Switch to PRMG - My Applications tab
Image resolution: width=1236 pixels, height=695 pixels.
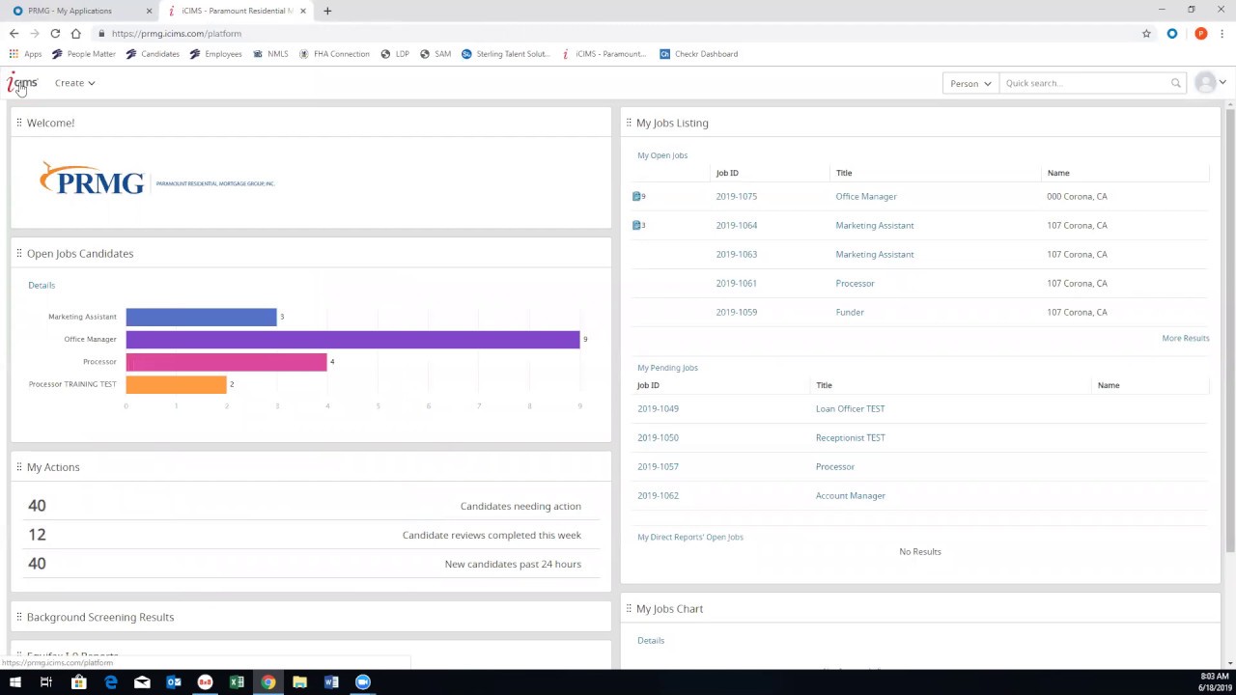[79, 11]
